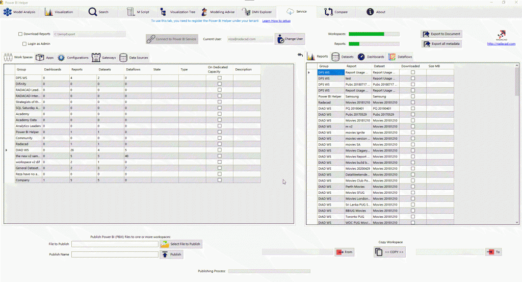Click the back arrow icon above the reports grid

coord(300,56)
